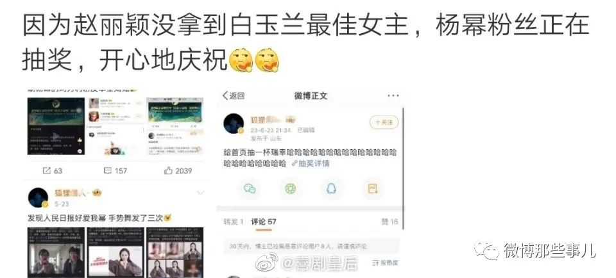Click the save-image share icon
The height and width of the screenshot is (278, 616).
click(x=372, y=189)
